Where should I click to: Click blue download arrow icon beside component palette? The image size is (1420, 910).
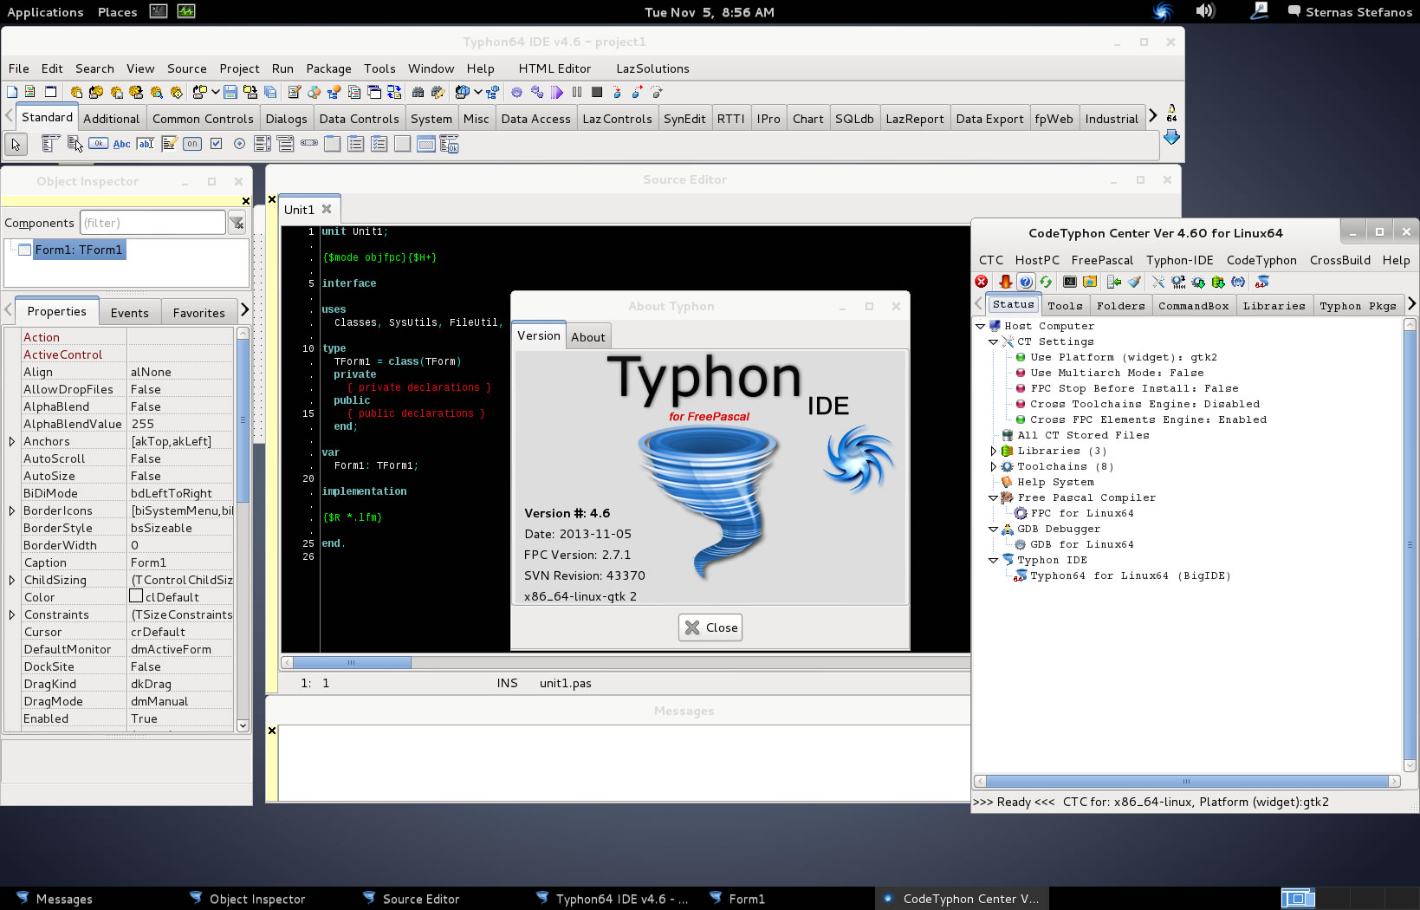[1171, 137]
